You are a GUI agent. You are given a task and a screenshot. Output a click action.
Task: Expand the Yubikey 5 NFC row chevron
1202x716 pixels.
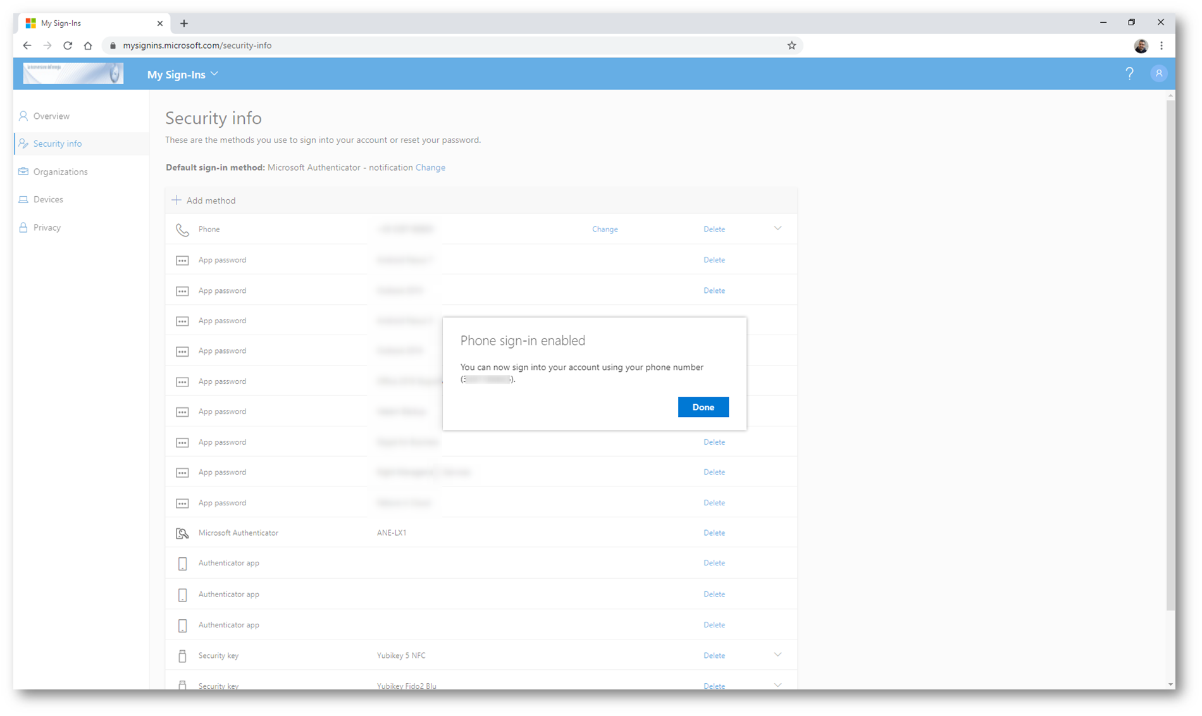pyautogui.click(x=778, y=655)
